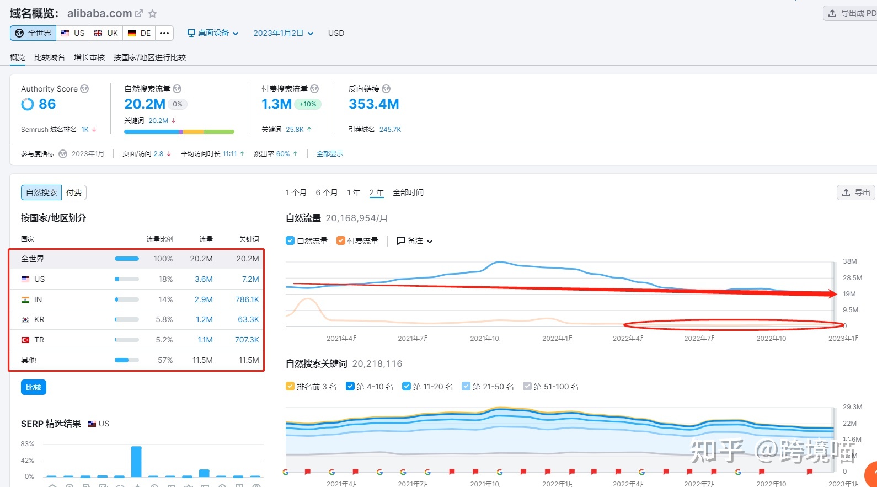Select the 全部时间 time range
This screenshot has width=877, height=487.
[x=408, y=192]
